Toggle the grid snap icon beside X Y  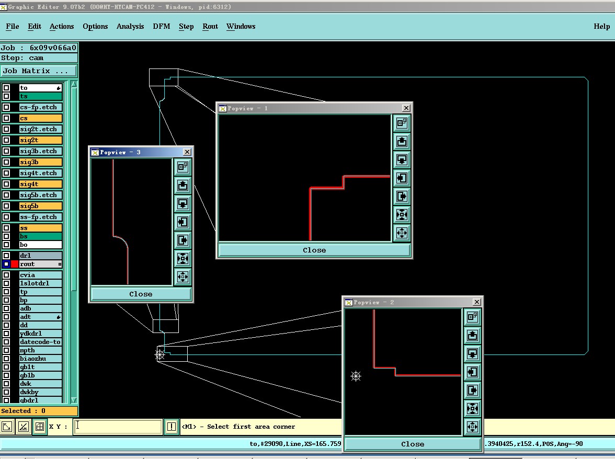(40, 427)
